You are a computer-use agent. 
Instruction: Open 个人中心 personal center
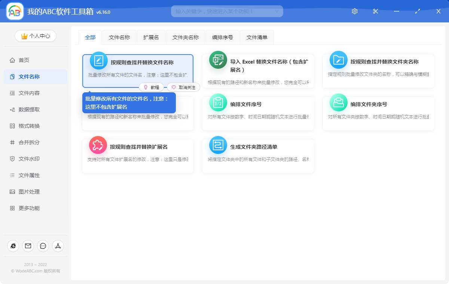(35, 36)
